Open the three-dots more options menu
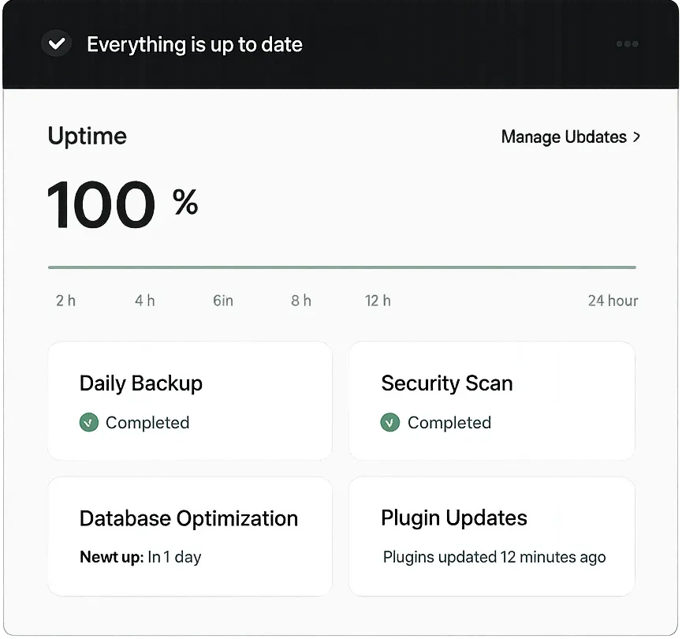This screenshot has width=682, height=639. pyautogui.click(x=627, y=44)
